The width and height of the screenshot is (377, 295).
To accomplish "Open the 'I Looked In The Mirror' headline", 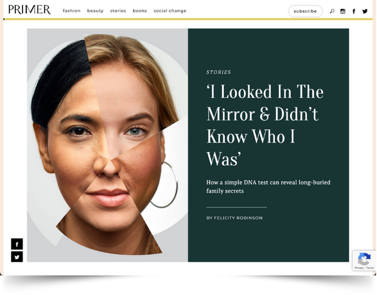I will pos(265,125).
